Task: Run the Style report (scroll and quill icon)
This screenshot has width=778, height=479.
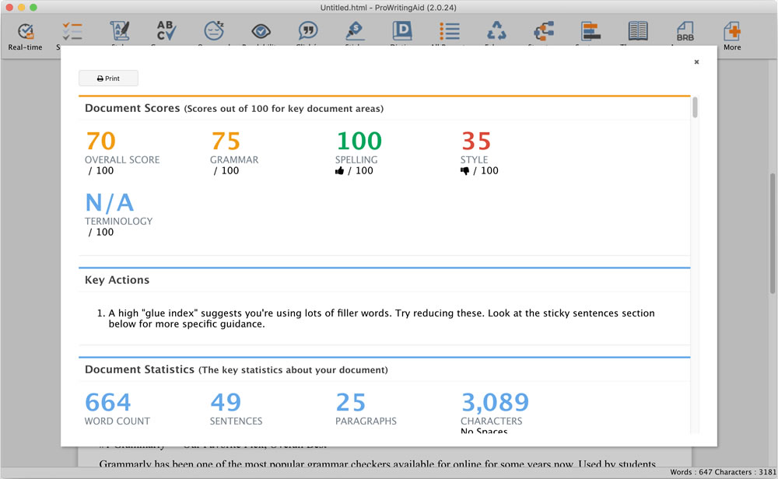Action: coord(120,31)
